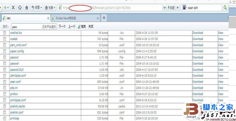
Task: Check the box for passwd file
Action: (x=5, y=57)
